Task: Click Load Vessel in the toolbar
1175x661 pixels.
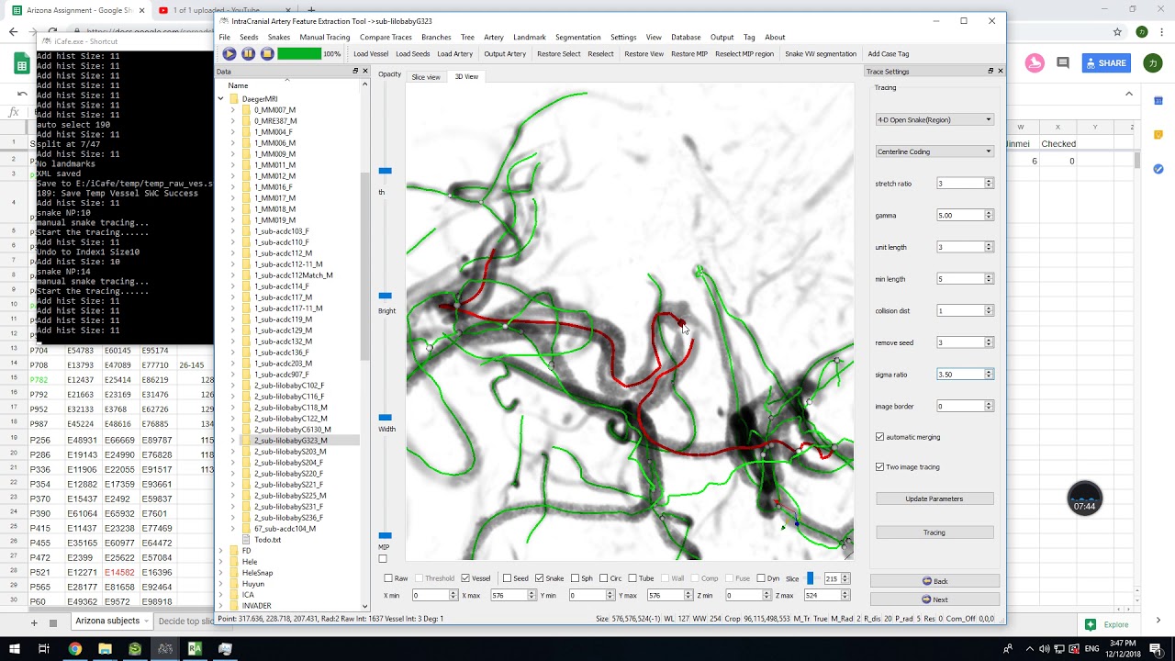Action: pyautogui.click(x=371, y=54)
